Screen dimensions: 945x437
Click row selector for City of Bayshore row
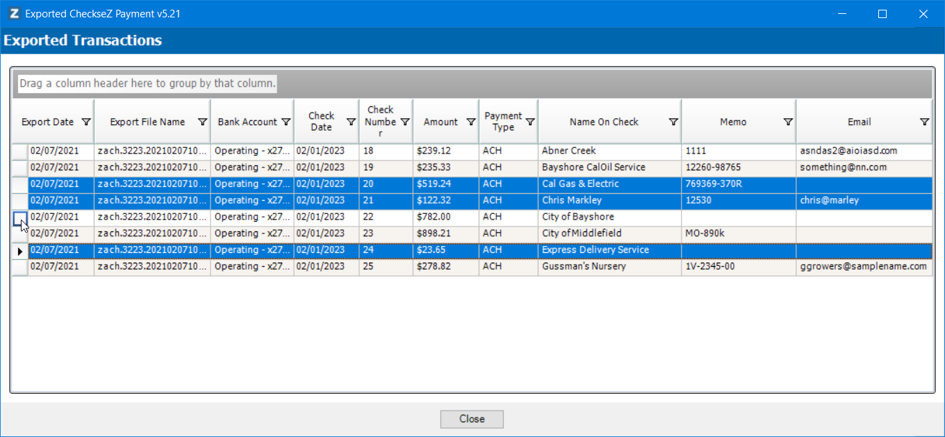point(20,217)
